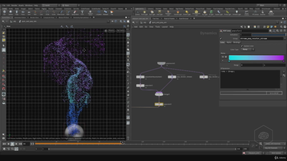Select the Torus shelf tool
Viewport: 287px width, 161px height.
point(23,13)
